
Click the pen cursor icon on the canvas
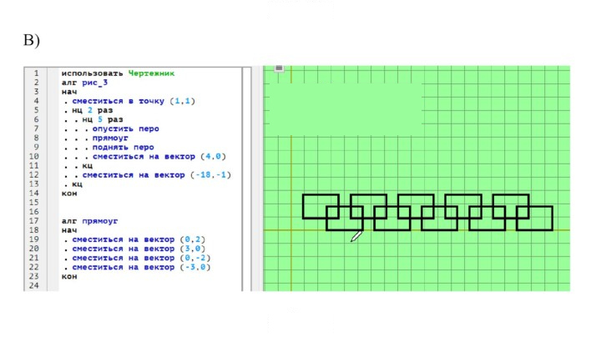pos(356,236)
